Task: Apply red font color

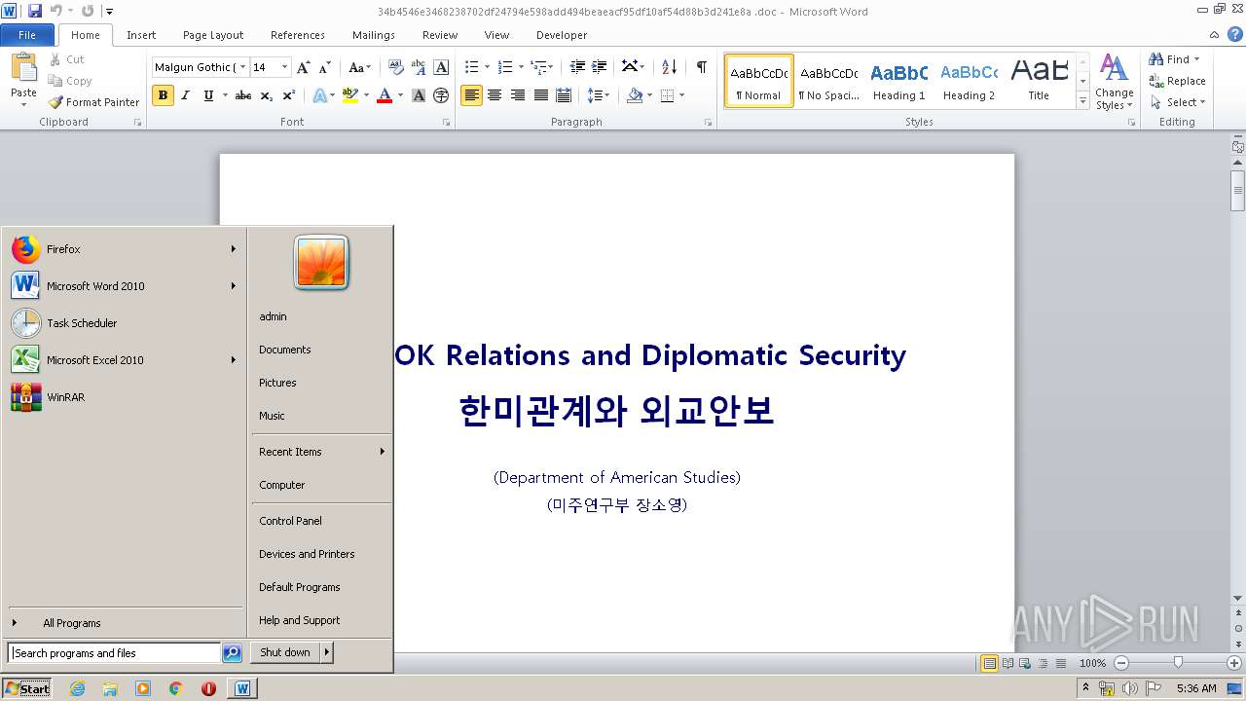Action: click(x=385, y=95)
